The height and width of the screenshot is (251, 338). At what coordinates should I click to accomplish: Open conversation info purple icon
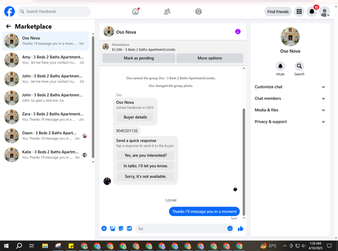pos(238,32)
